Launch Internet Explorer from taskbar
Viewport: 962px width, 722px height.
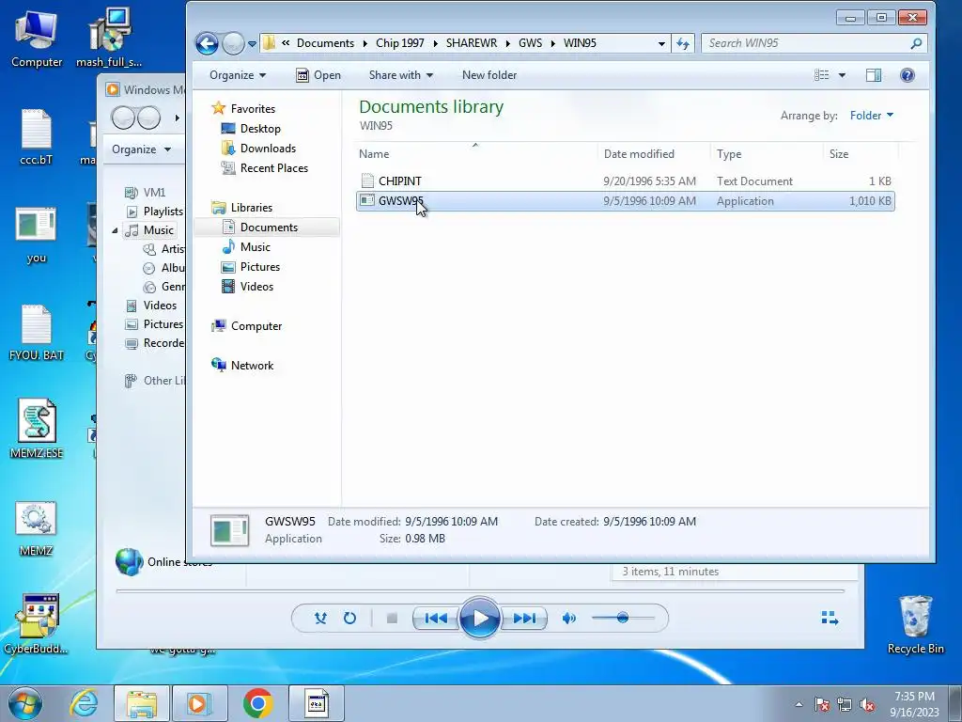click(84, 703)
